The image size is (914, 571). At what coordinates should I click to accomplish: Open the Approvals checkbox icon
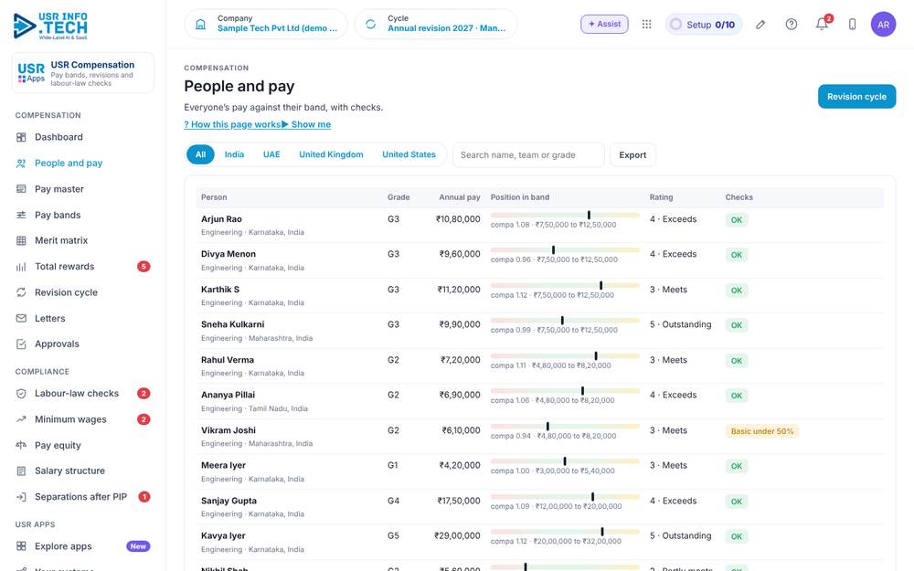21,344
